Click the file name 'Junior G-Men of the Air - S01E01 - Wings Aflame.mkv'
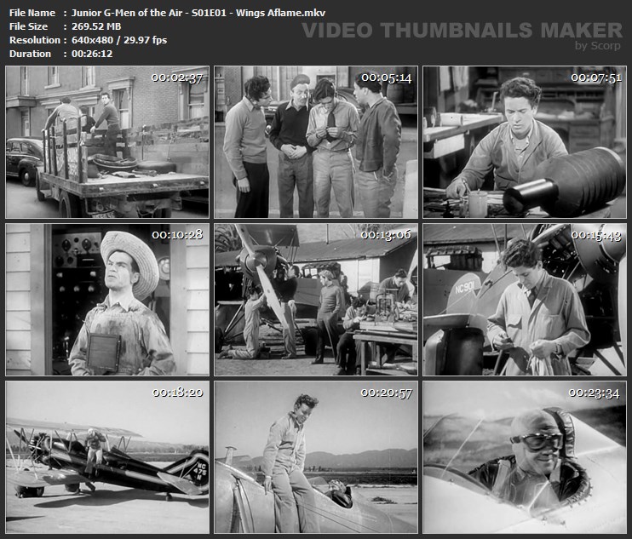 pos(198,13)
